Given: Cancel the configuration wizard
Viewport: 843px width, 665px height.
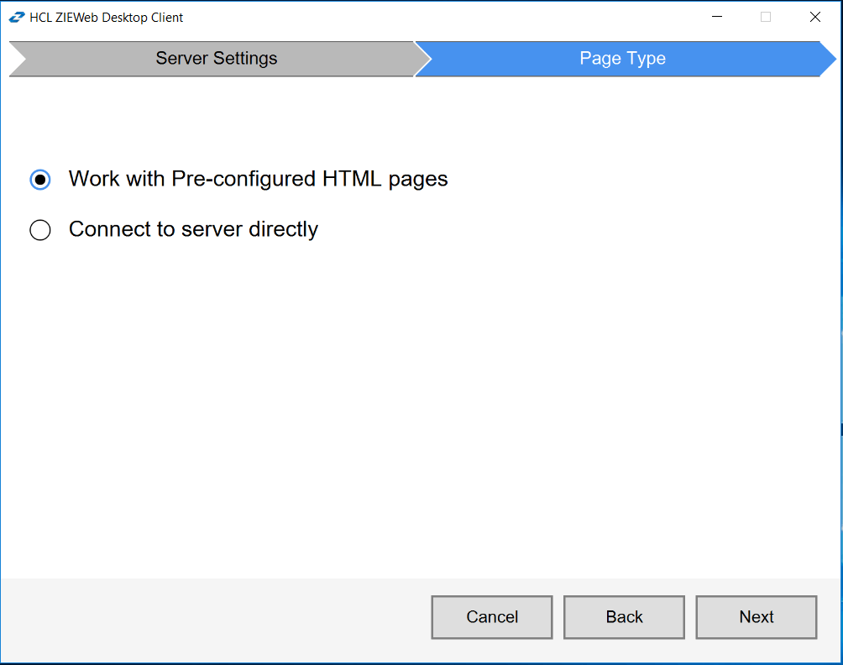Looking at the screenshot, I should pos(491,616).
